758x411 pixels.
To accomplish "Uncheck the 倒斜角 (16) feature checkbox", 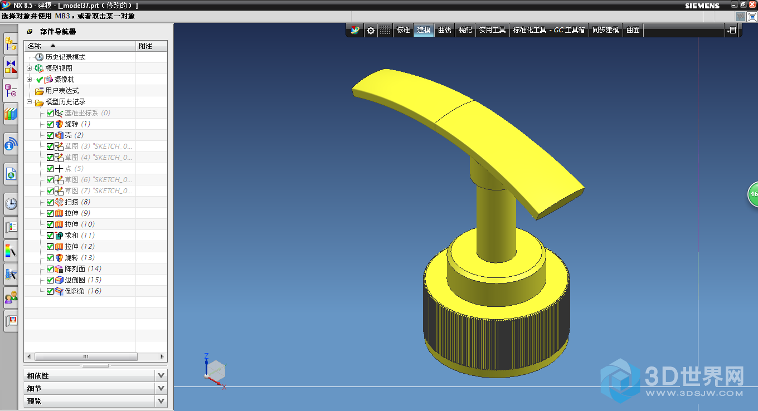I will click(50, 291).
